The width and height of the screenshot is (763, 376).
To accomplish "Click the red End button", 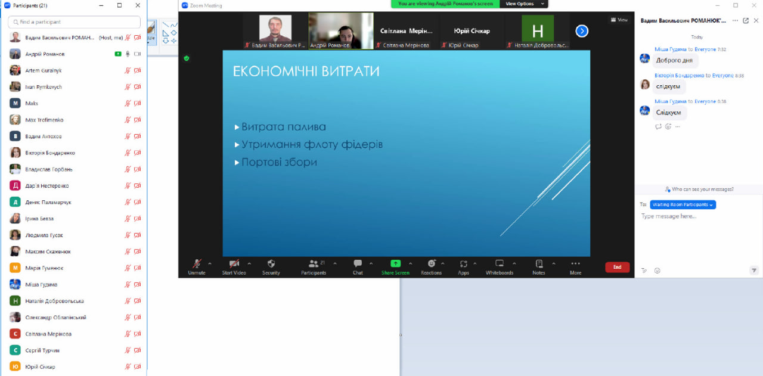I will click(617, 267).
